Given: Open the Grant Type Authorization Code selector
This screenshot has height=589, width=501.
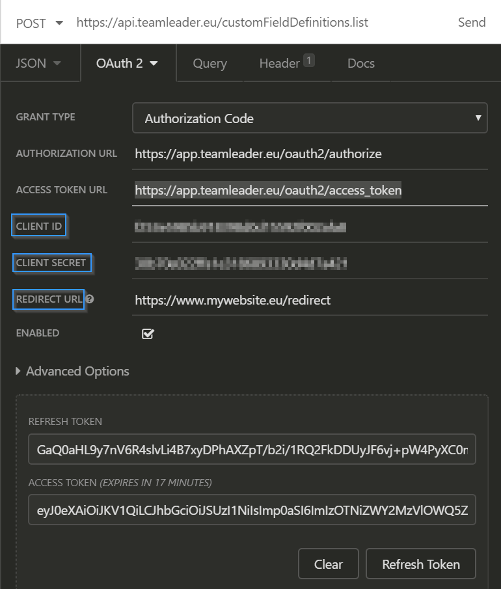Looking at the screenshot, I should (310, 118).
